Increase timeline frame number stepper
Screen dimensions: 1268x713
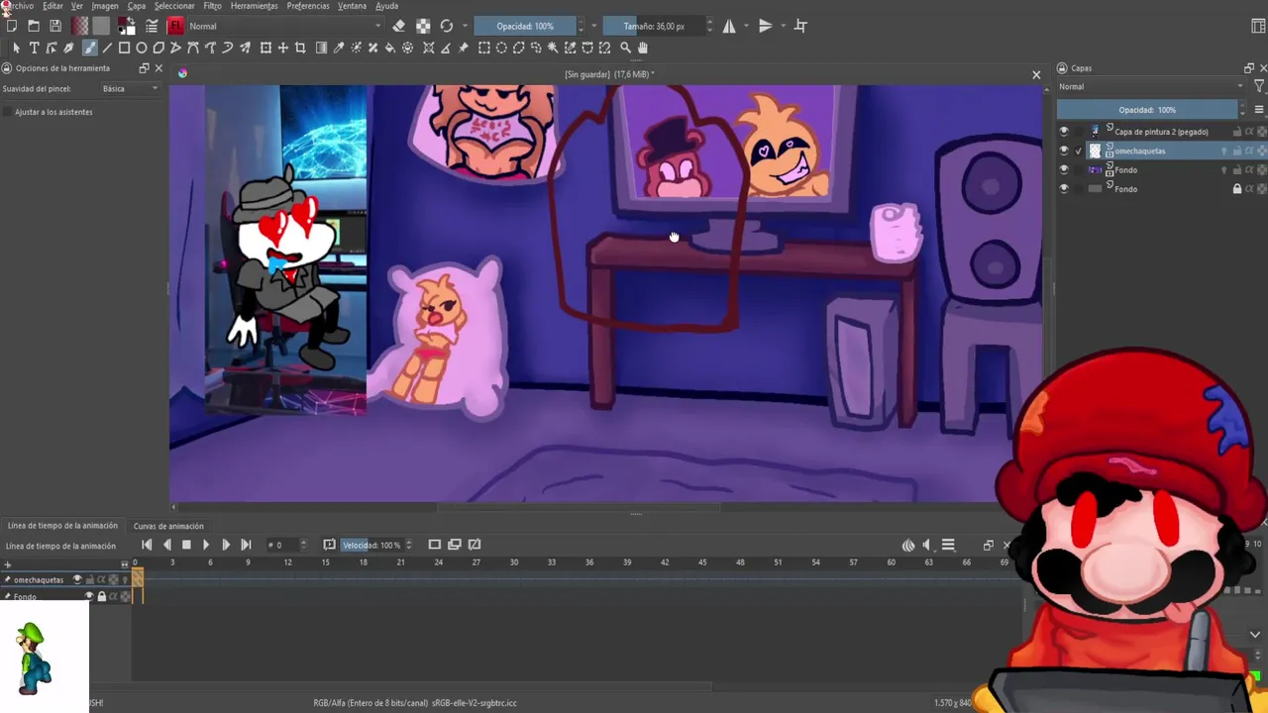[303, 542]
